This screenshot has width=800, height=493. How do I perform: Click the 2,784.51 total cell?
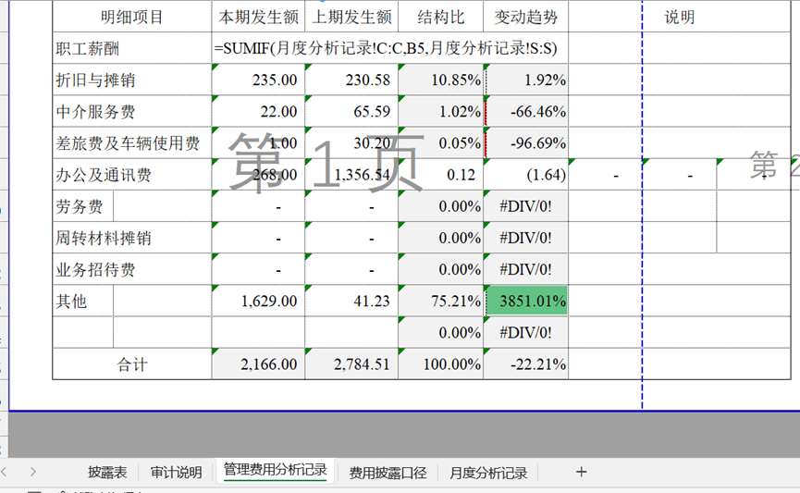[351, 364]
